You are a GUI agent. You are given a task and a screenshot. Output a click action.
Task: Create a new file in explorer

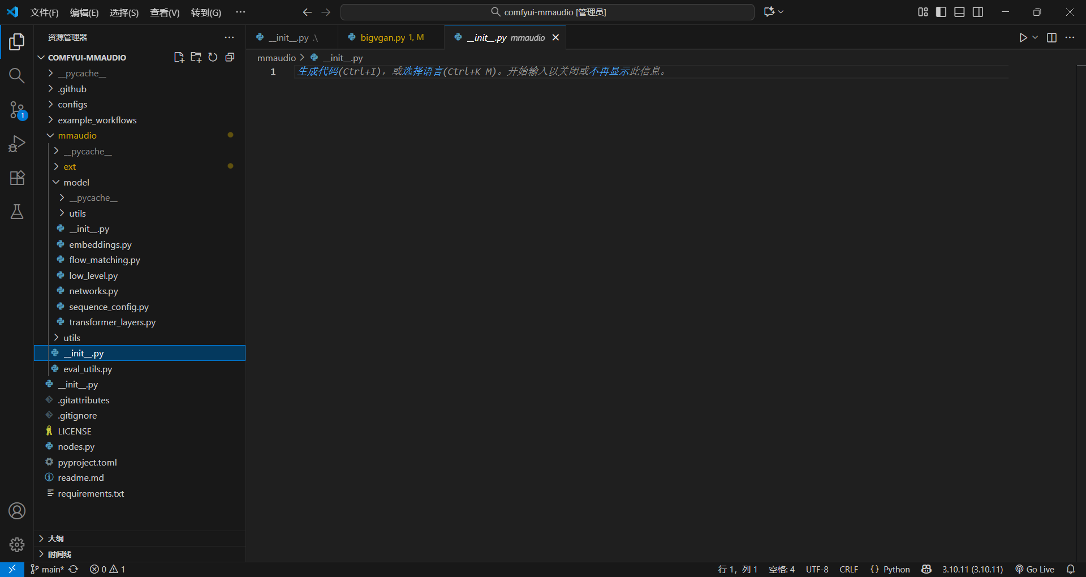(x=179, y=57)
